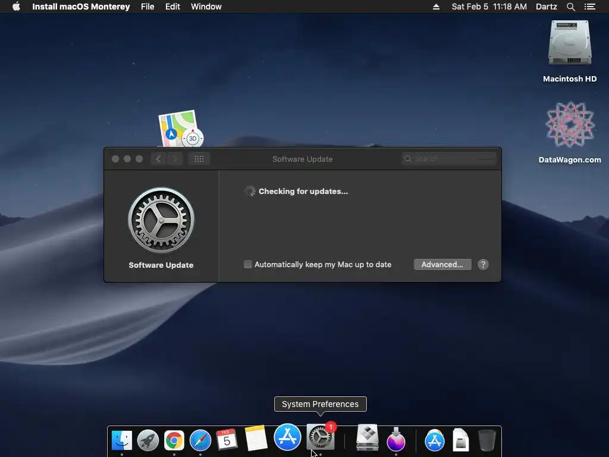Go back in System Preferences
This screenshot has height=457, width=609.
[x=158, y=159]
